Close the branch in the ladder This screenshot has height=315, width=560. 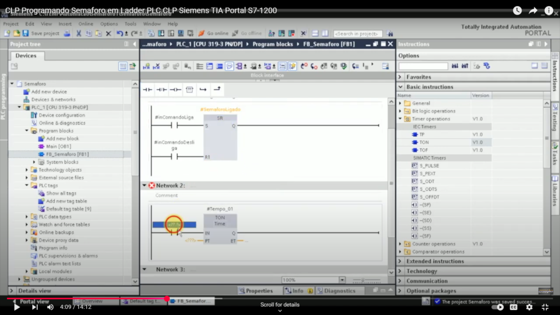(x=217, y=90)
